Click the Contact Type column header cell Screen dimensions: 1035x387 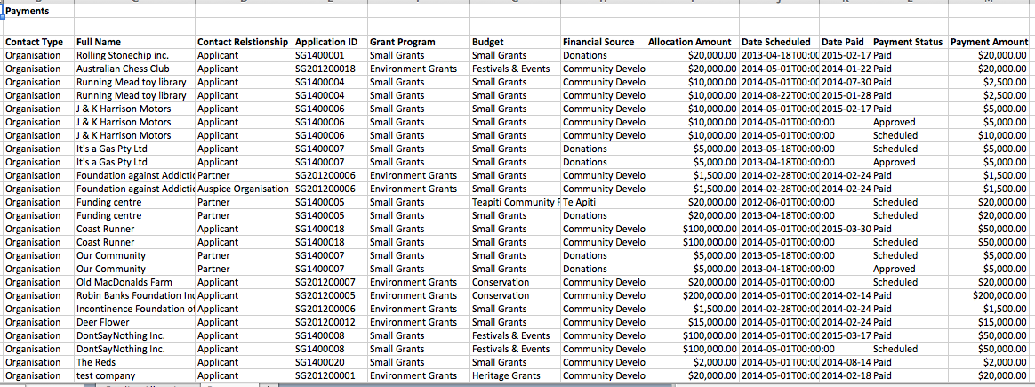click(34, 42)
